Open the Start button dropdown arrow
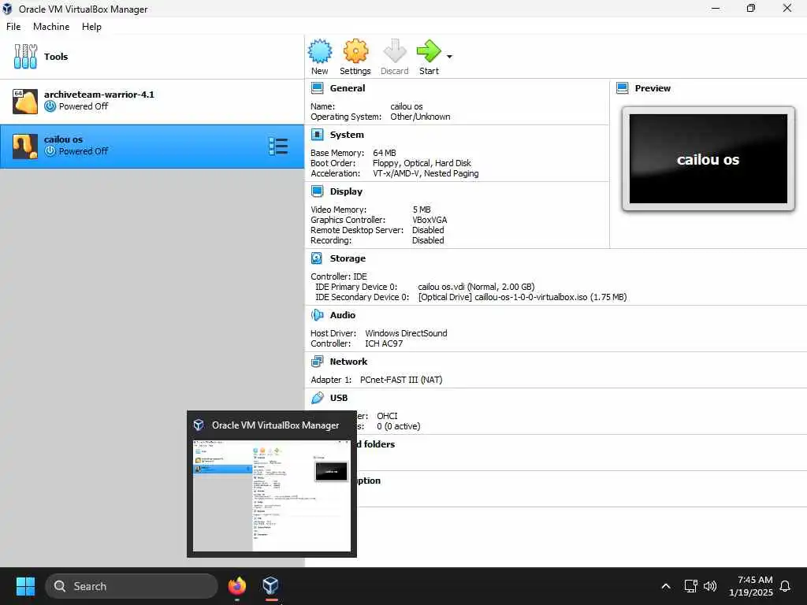Image resolution: width=807 pixels, height=605 pixels. pos(449,57)
